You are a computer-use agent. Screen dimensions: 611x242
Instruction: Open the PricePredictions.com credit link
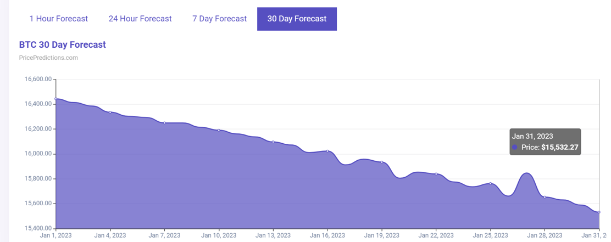(x=48, y=58)
